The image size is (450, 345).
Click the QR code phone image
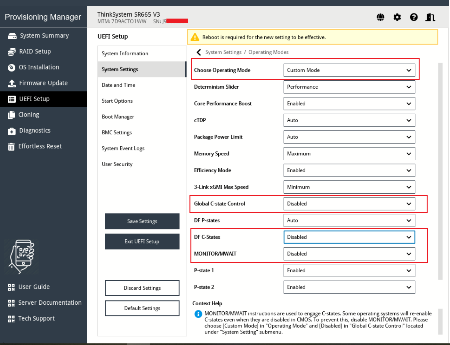22,257
